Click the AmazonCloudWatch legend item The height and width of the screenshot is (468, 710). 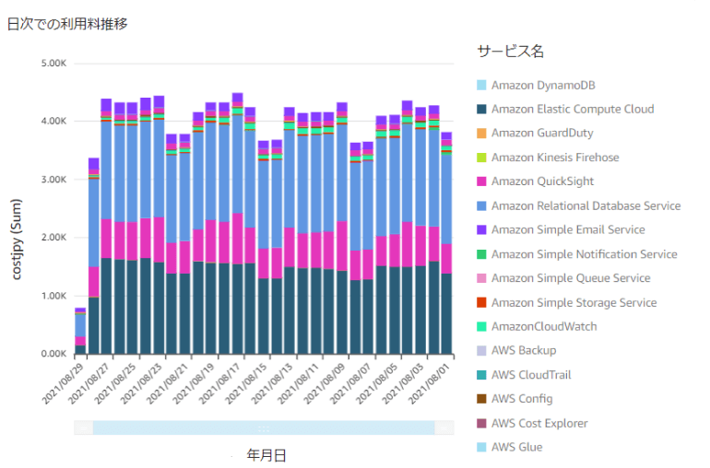point(543,326)
